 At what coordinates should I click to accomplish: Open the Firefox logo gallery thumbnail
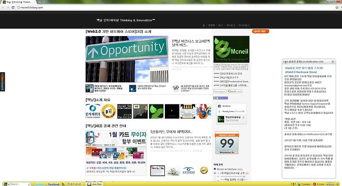204,112
